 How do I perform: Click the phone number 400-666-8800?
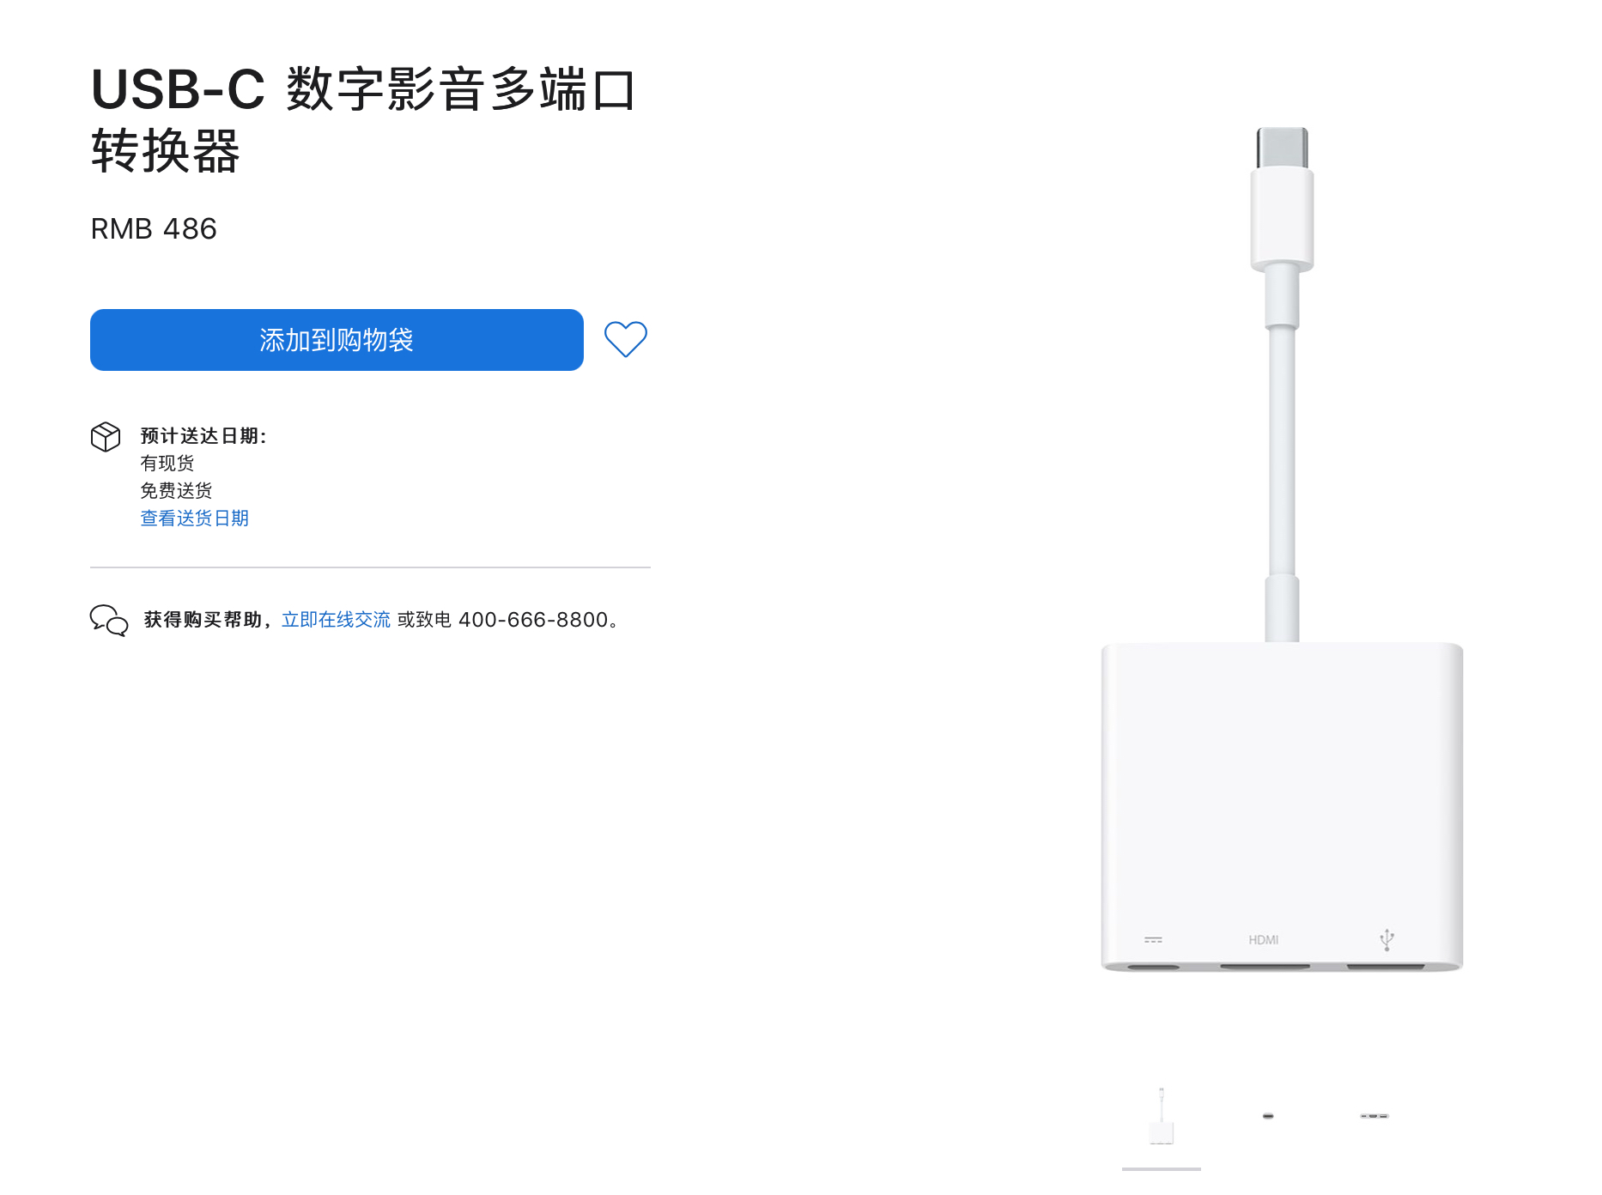point(533,620)
